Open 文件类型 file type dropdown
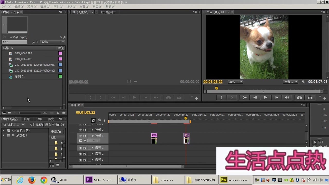Image resolution: width=329 pixels, height=185 pixels. tap(55, 125)
